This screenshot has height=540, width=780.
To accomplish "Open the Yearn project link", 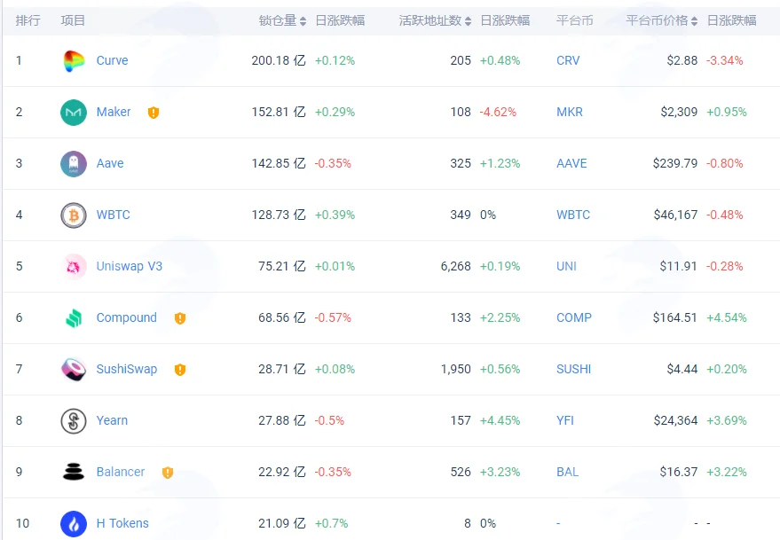I will [112, 420].
